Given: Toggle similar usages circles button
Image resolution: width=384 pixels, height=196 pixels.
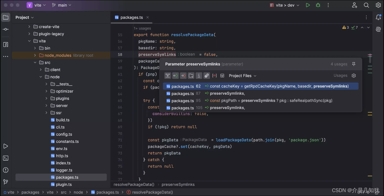Looking at the screenshot, I should [207, 76].
